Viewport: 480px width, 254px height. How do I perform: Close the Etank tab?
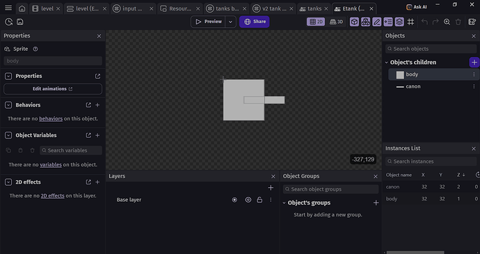pos(371,9)
